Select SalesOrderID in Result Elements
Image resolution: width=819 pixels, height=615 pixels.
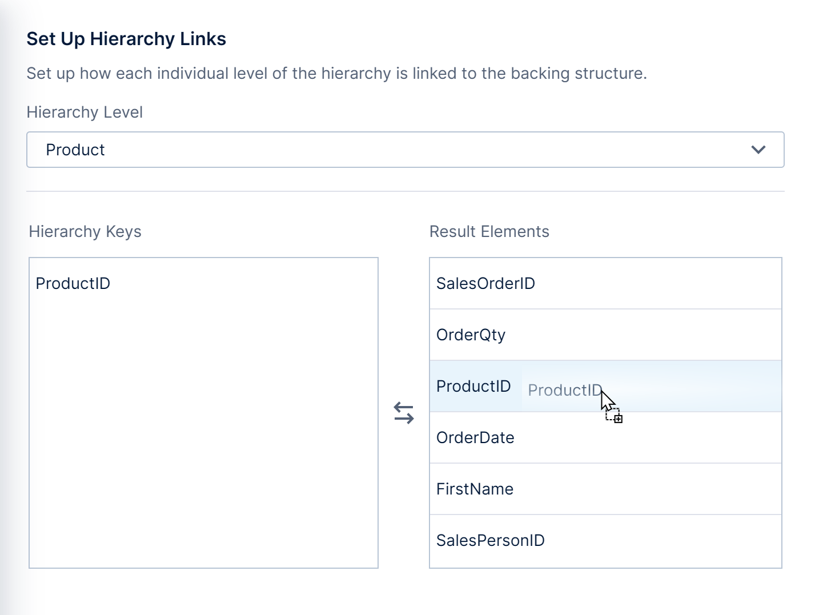click(x=486, y=283)
